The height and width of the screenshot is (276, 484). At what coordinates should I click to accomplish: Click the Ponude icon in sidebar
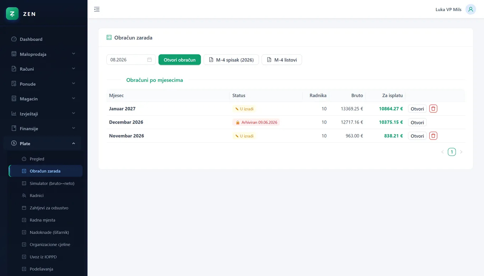click(x=14, y=84)
